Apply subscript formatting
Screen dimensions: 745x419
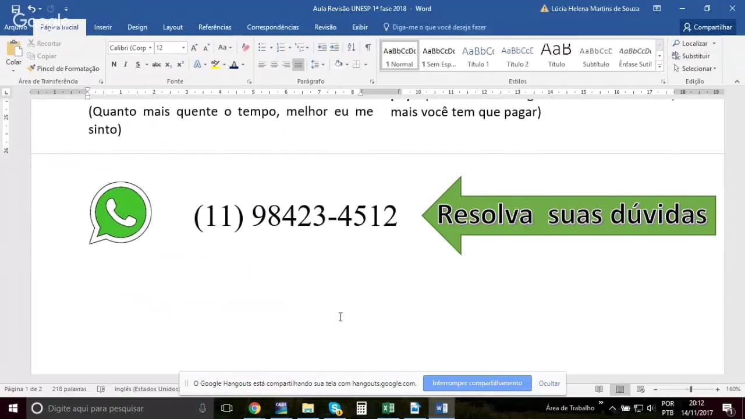click(x=168, y=65)
